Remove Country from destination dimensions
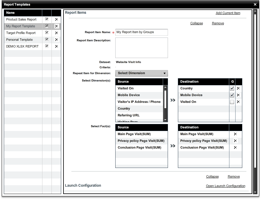This screenshot has height=199, width=261. (238, 88)
